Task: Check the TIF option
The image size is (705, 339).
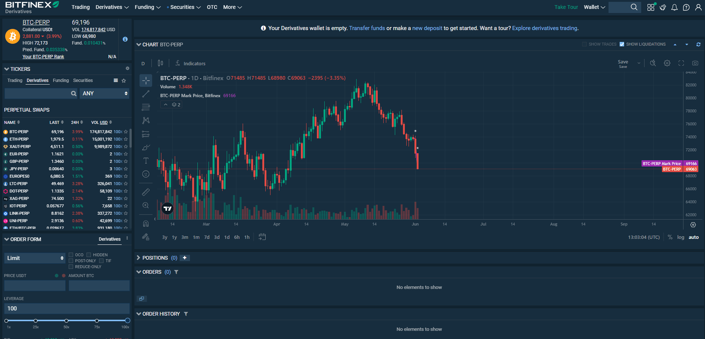Action: point(101,261)
